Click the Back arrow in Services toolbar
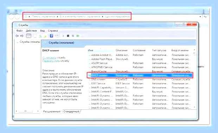Viewport: 218px width, 133px height. pos(17,36)
